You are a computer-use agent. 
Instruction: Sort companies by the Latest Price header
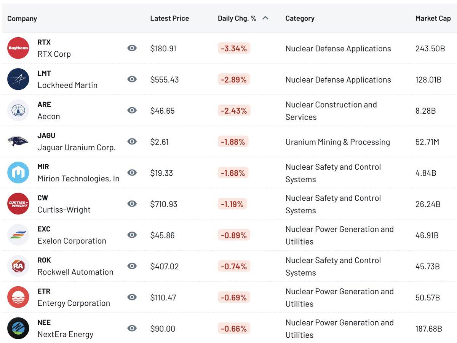[169, 18]
